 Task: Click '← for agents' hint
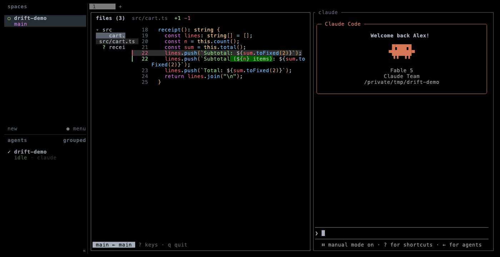[x=462, y=245]
